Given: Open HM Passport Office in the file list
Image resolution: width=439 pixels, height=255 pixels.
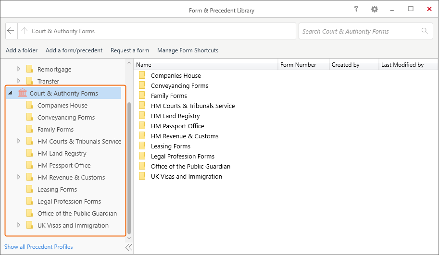Looking at the screenshot, I should 177,126.
